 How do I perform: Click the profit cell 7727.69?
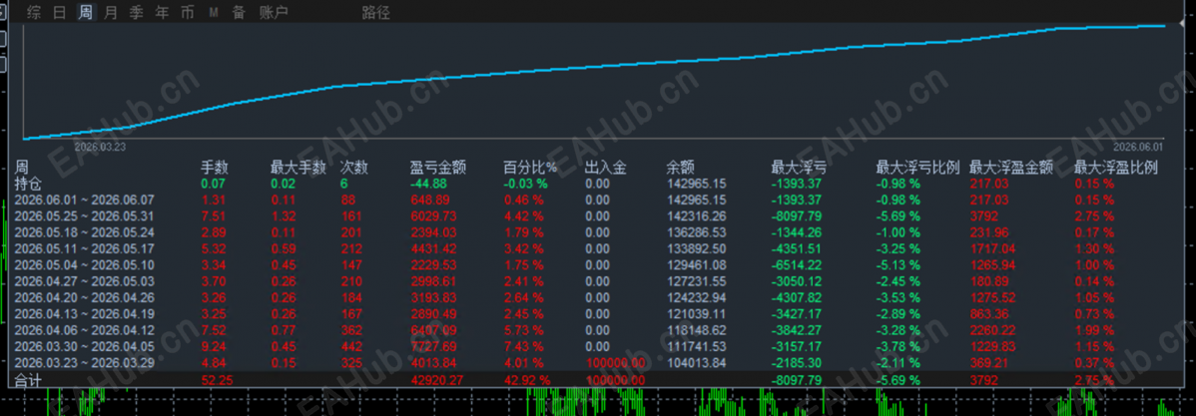[434, 347]
